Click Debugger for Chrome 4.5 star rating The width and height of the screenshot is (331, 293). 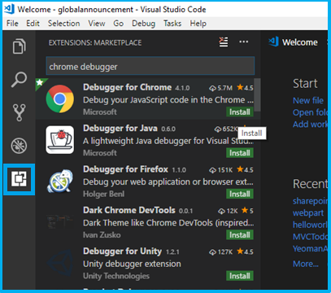tap(245, 88)
